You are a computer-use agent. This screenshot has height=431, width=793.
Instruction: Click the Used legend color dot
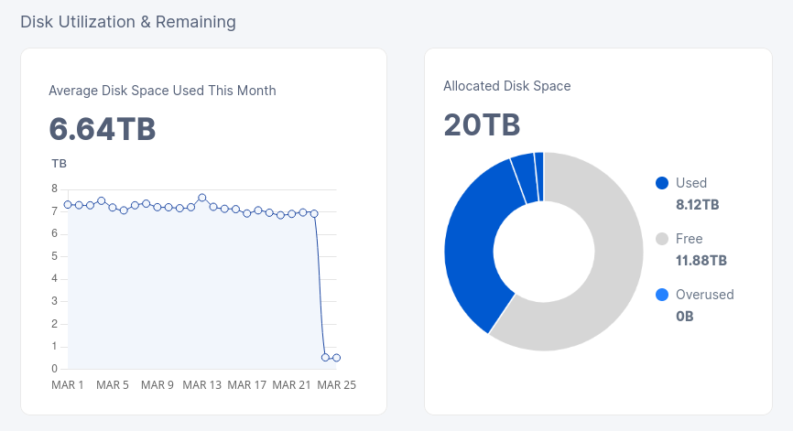coord(661,183)
